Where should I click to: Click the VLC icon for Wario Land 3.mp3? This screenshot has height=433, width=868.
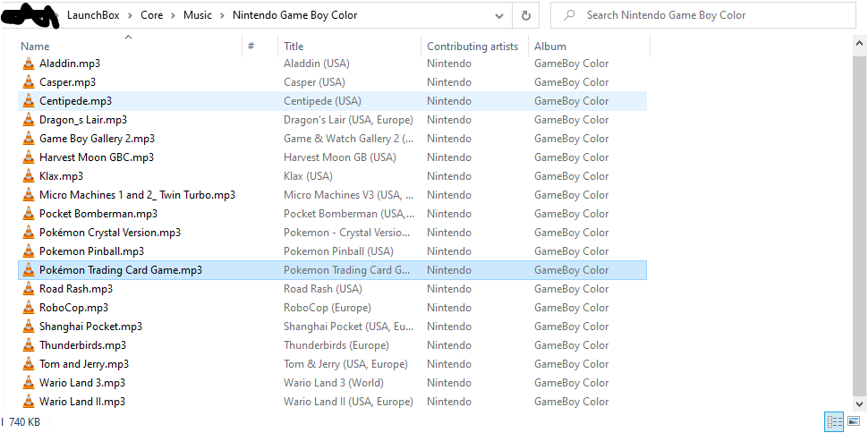[x=29, y=383]
